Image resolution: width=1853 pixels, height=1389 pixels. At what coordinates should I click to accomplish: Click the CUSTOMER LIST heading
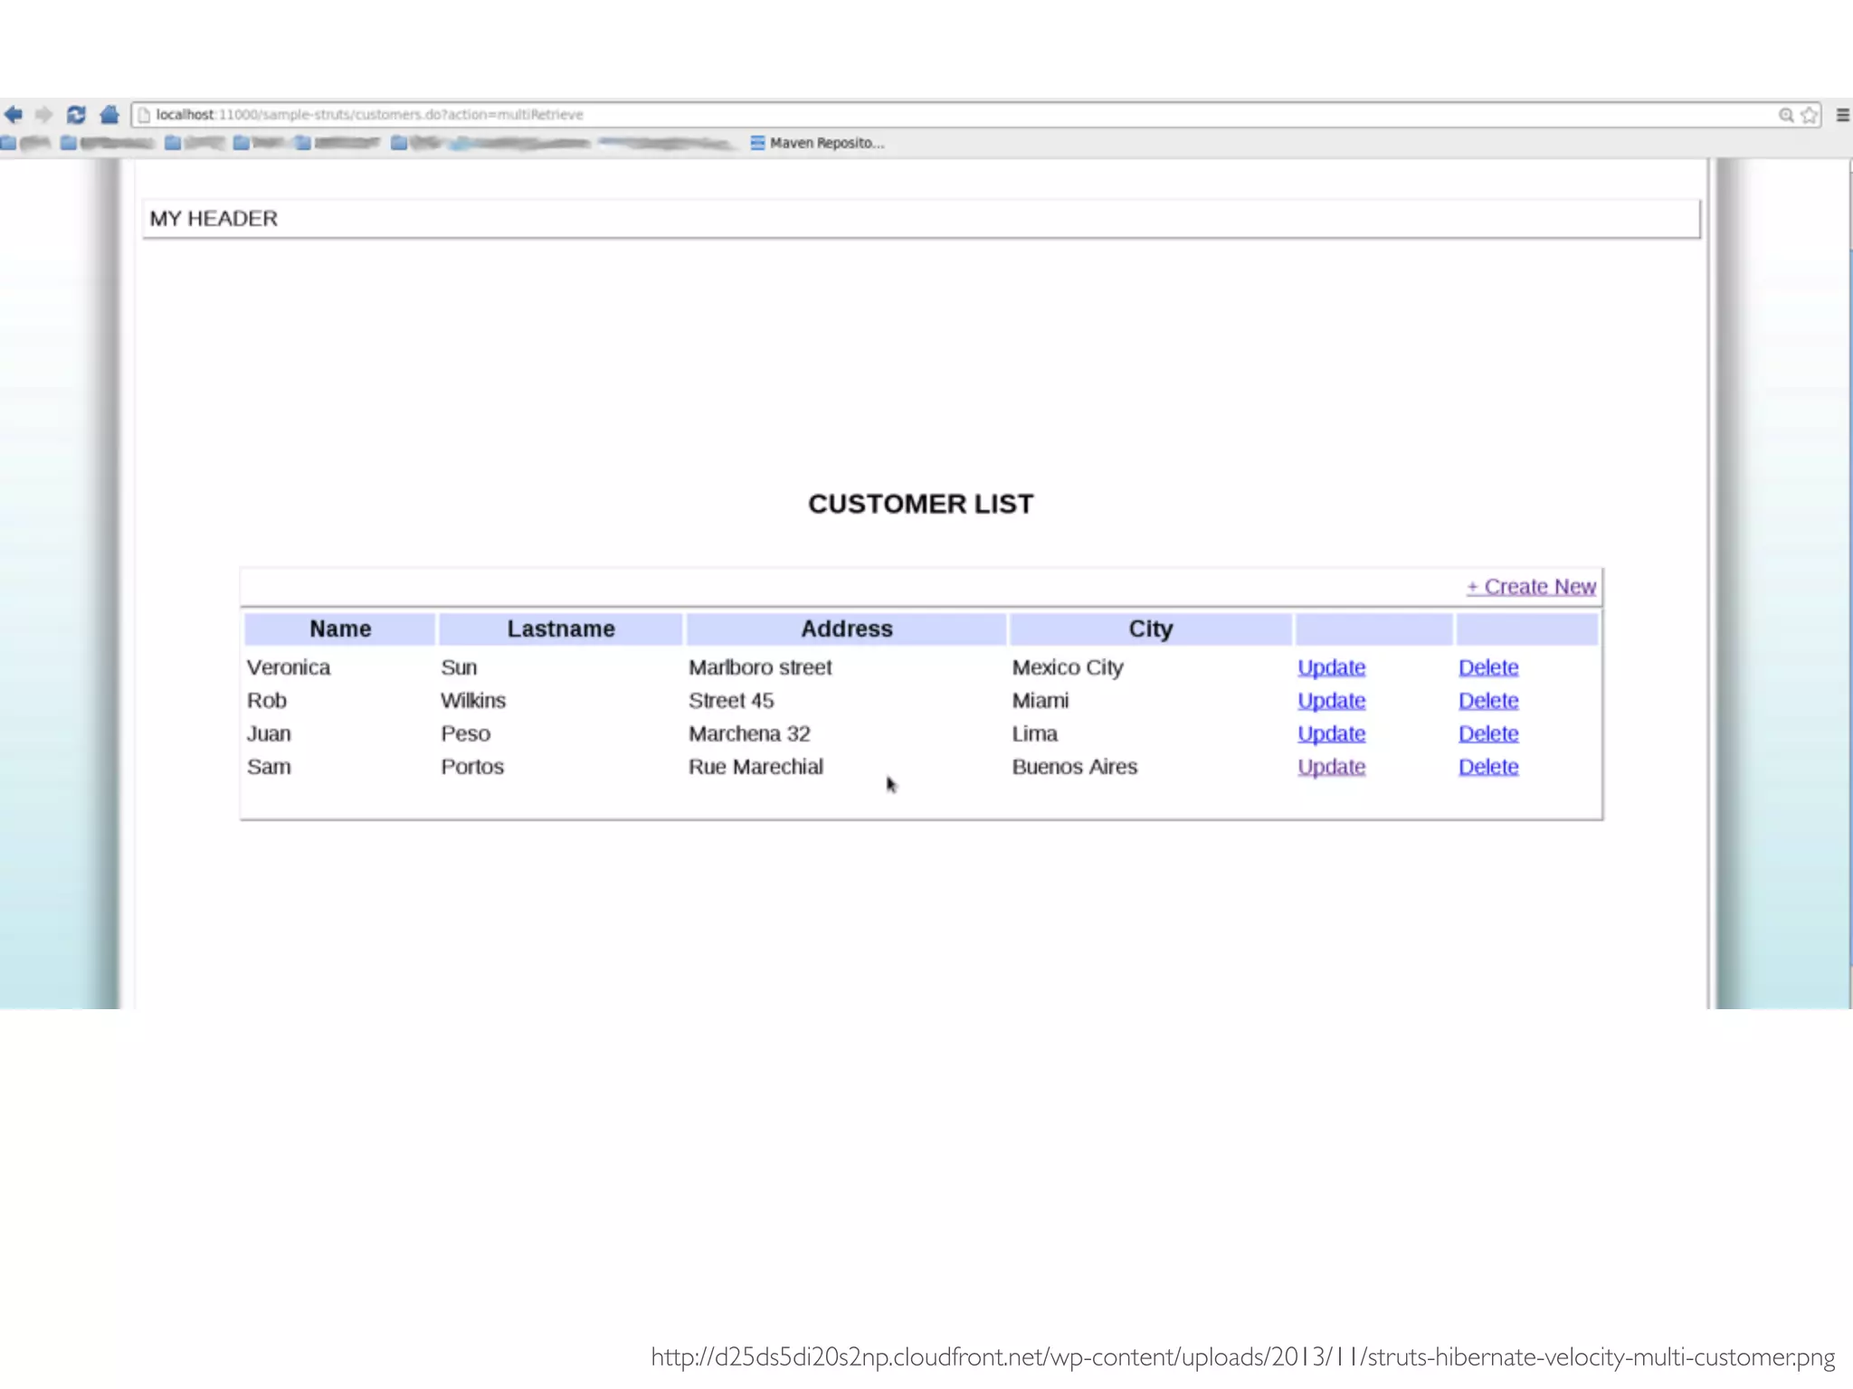(920, 504)
